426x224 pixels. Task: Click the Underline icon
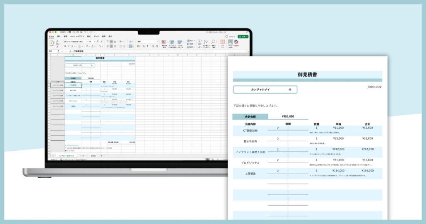pyautogui.click(x=72, y=46)
